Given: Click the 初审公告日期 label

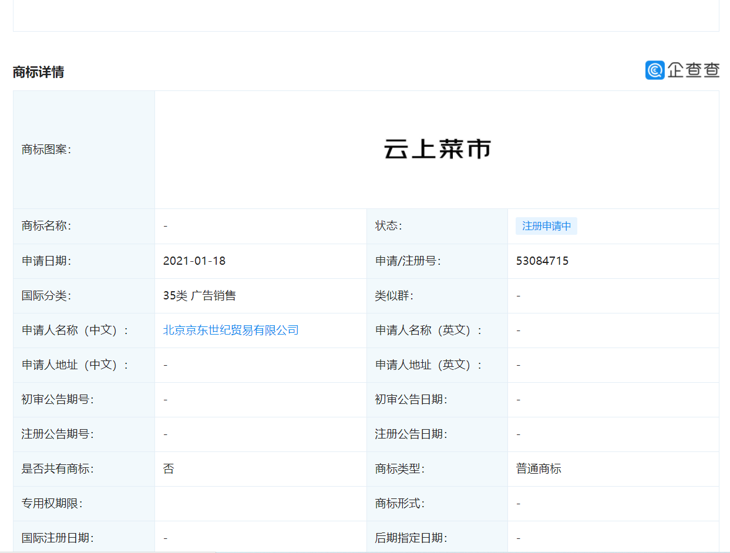Looking at the screenshot, I should pos(411,400).
